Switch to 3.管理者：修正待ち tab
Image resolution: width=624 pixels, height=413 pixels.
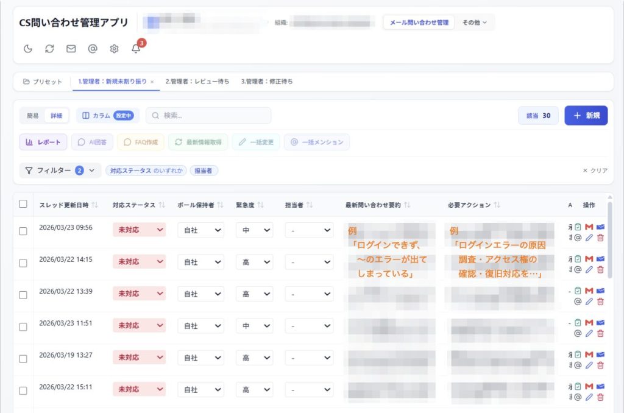[x=267, y=82]
